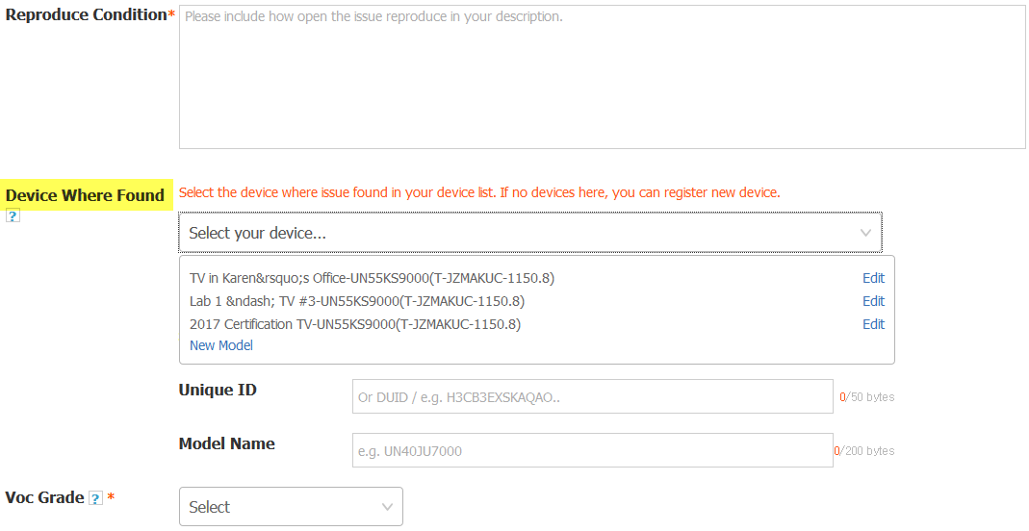Screen dimensions: 1029x531
Task: Click the Model Name label
Action: coord(226,443)
